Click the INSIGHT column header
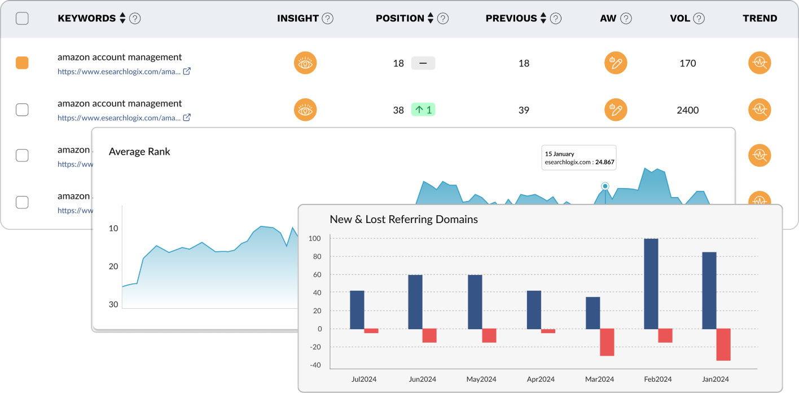This screenshot has width=799, height=393. (x=298, y=18)
